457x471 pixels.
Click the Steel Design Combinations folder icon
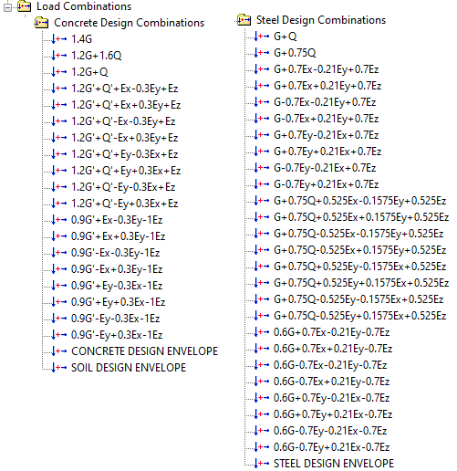244,20
